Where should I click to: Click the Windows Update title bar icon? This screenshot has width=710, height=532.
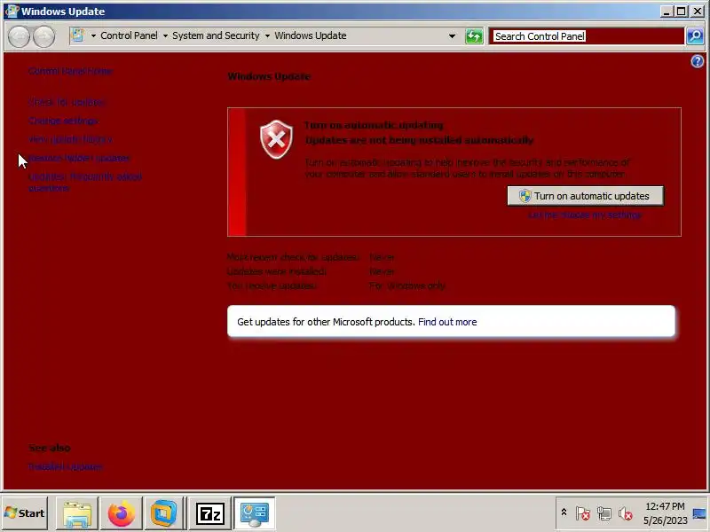(12, 11)
